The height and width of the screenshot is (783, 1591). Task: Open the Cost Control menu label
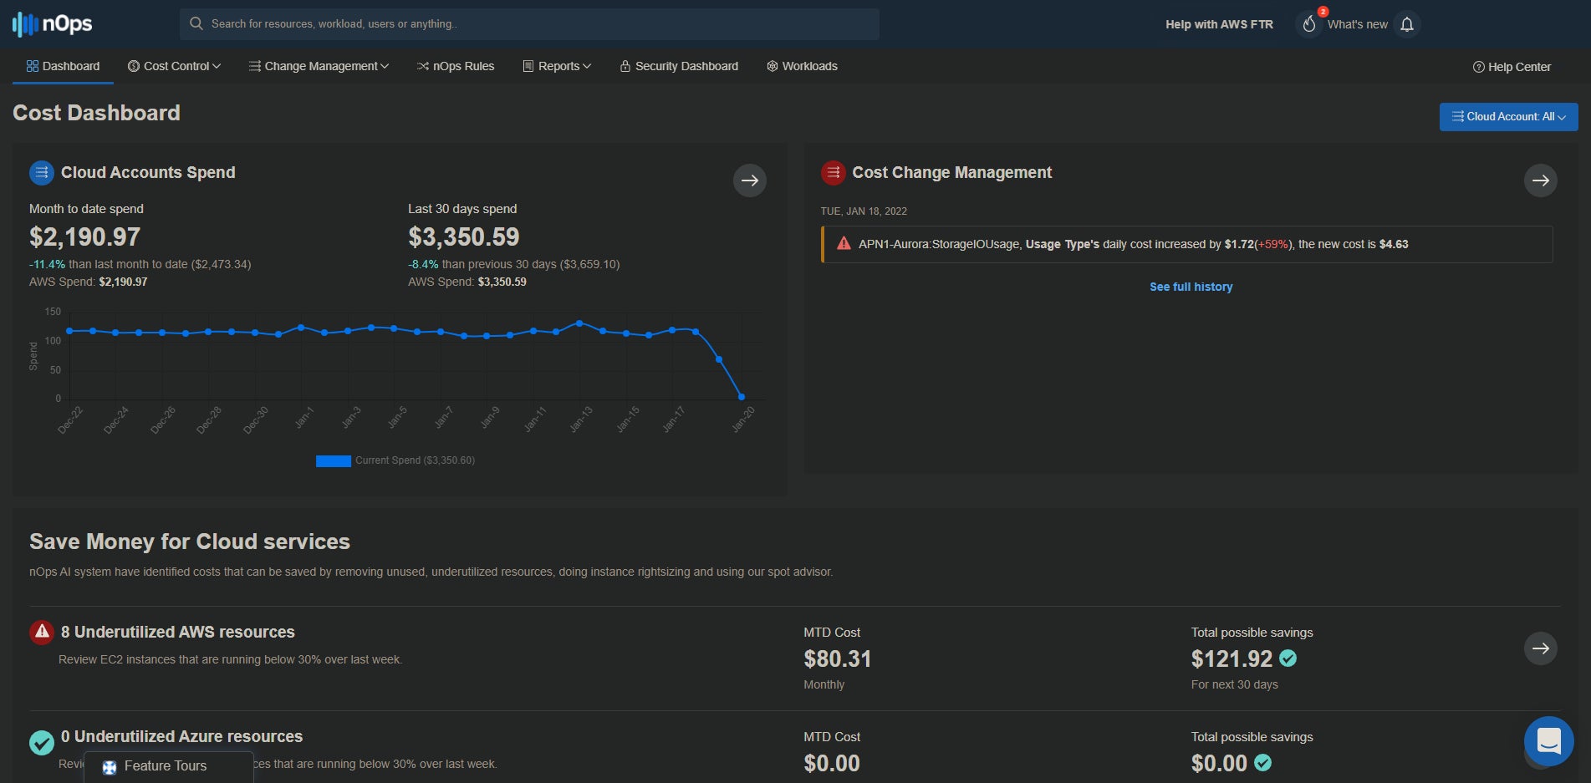pos(176,66)
